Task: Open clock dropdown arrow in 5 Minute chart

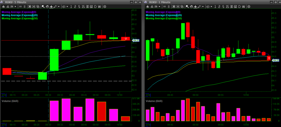Action: pyautogui.click(x=67, y=6)
